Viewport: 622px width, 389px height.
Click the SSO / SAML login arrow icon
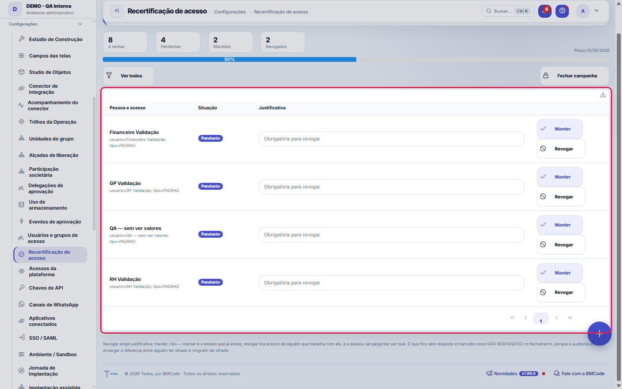(22, 338)
